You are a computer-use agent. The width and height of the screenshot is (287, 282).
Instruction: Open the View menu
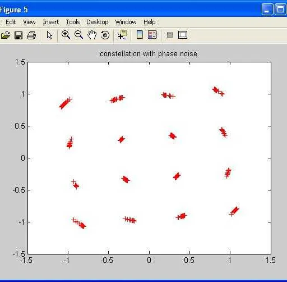[29, 22]
